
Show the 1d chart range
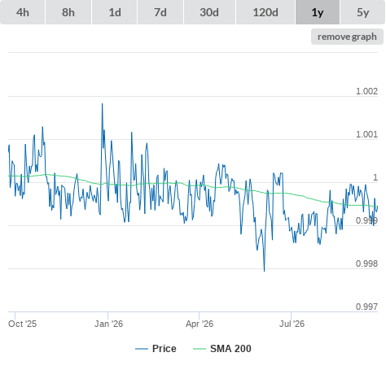115,12
